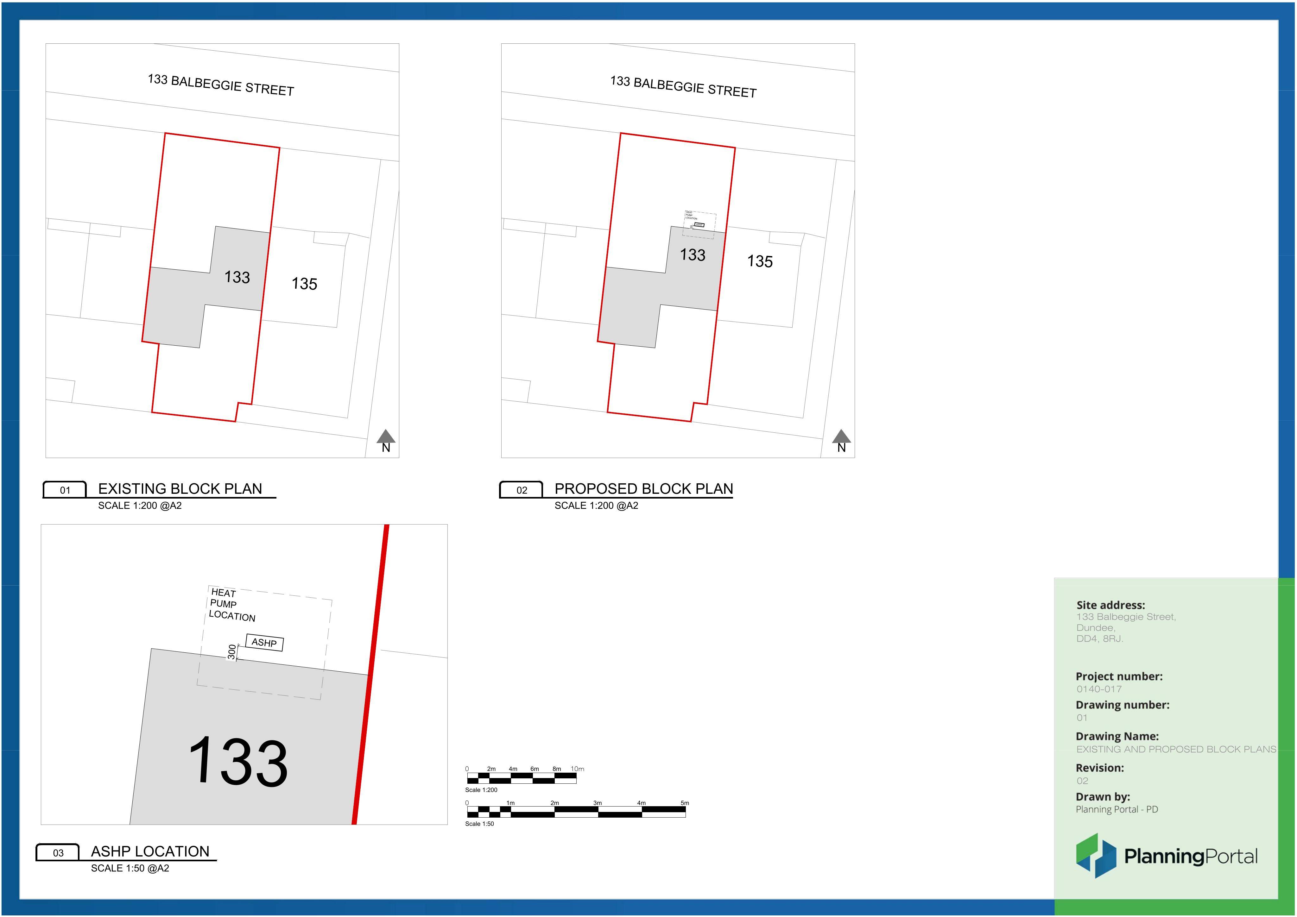Click the 'Scale 1:50' caption
1297x917 pixels.
click(x=480, y=824)
